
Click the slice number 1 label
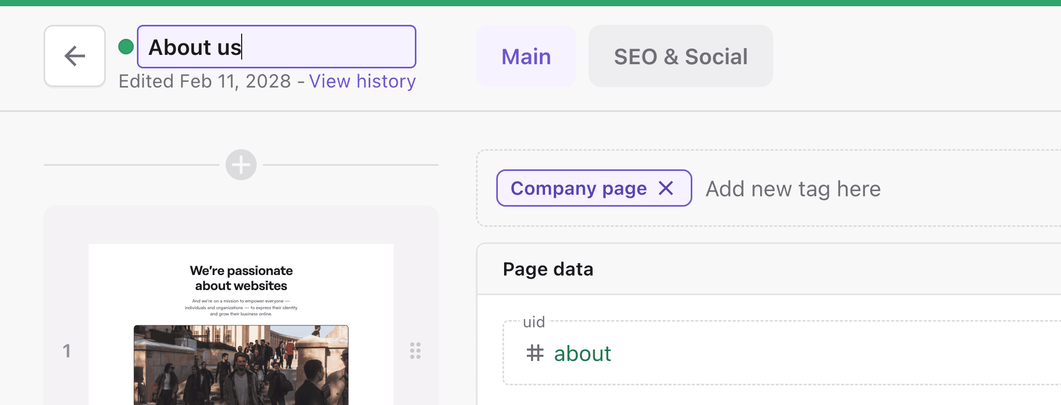coord(66,351)
